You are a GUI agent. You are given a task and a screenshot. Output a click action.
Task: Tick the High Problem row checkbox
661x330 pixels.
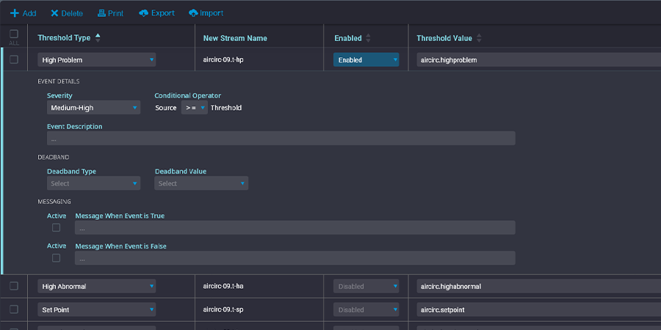pos(14,60)
